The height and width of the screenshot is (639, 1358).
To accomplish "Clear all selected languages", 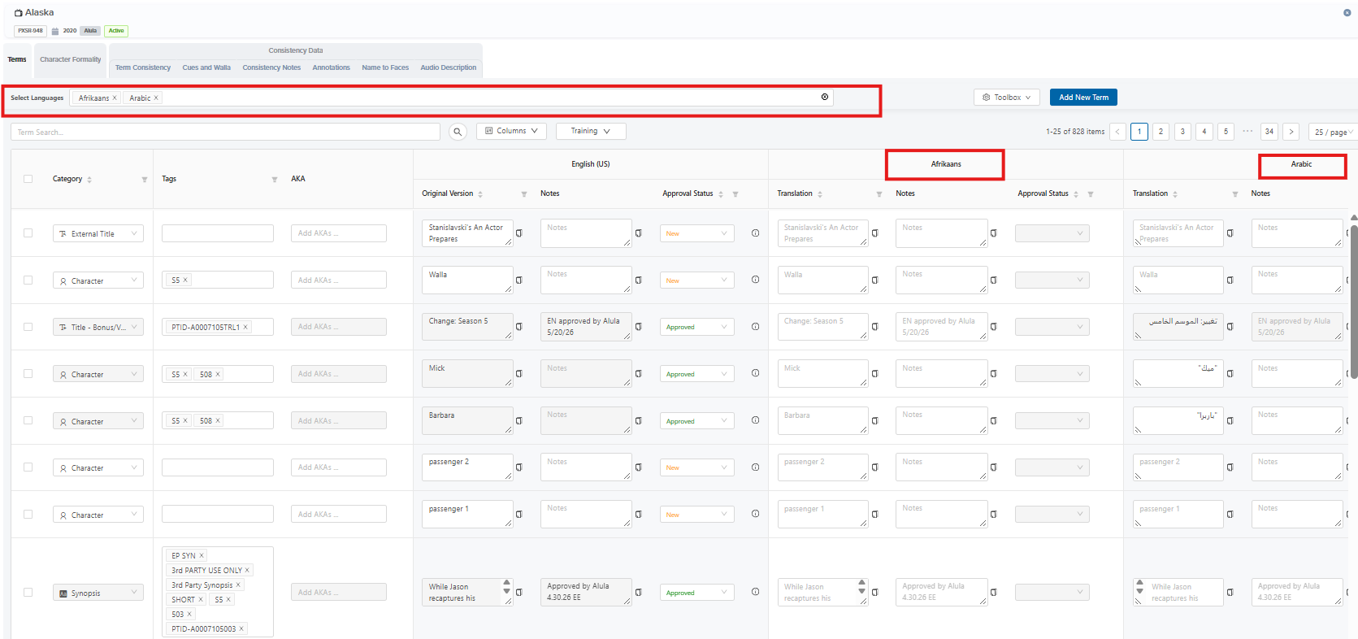I will pos(825,97).
